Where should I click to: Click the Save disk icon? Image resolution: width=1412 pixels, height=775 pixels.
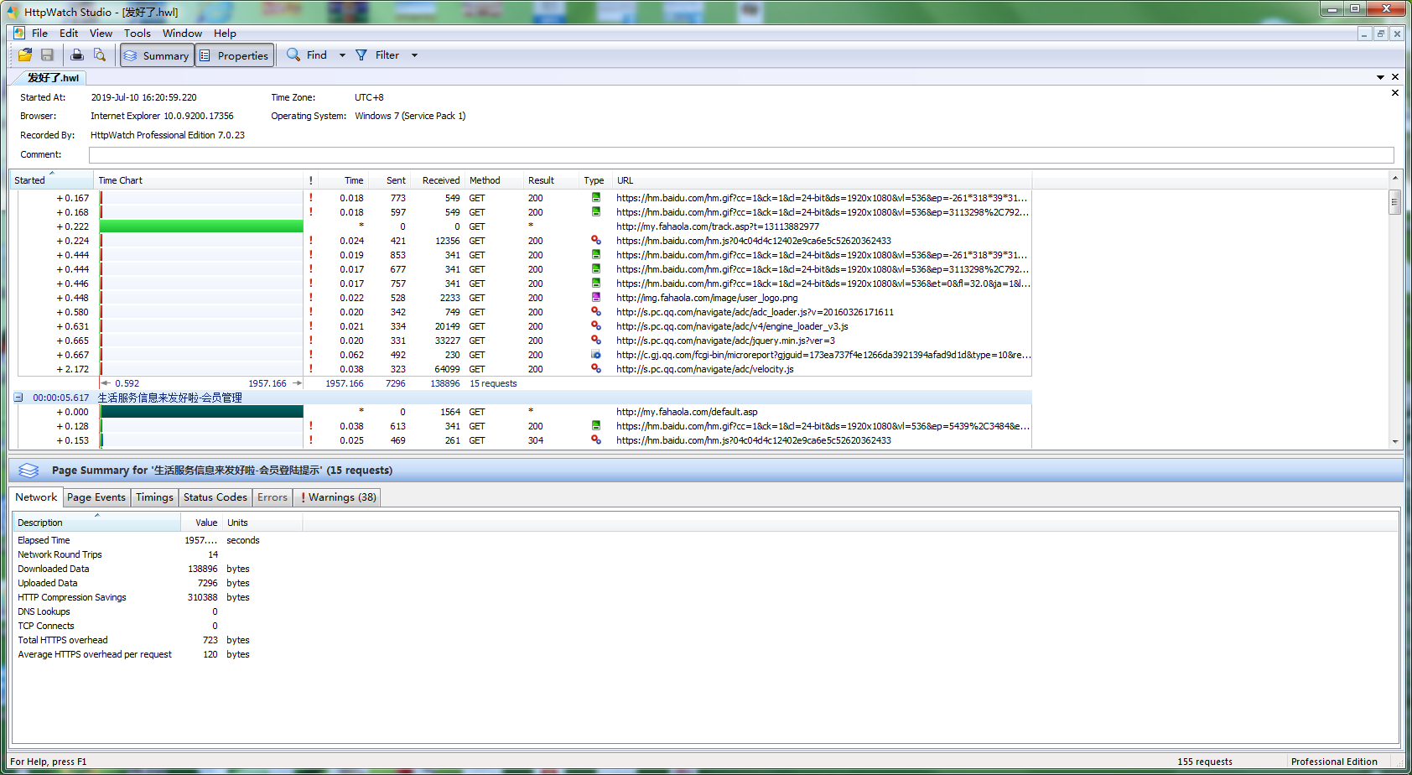[47, 55]
